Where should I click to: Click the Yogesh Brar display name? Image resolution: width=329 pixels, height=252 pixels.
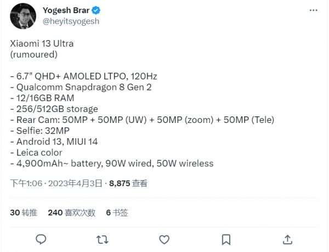point(66,10)
